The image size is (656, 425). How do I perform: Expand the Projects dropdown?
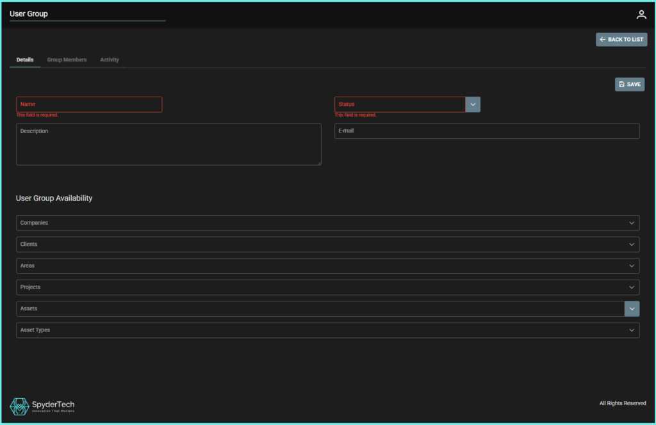click(327, 287)
